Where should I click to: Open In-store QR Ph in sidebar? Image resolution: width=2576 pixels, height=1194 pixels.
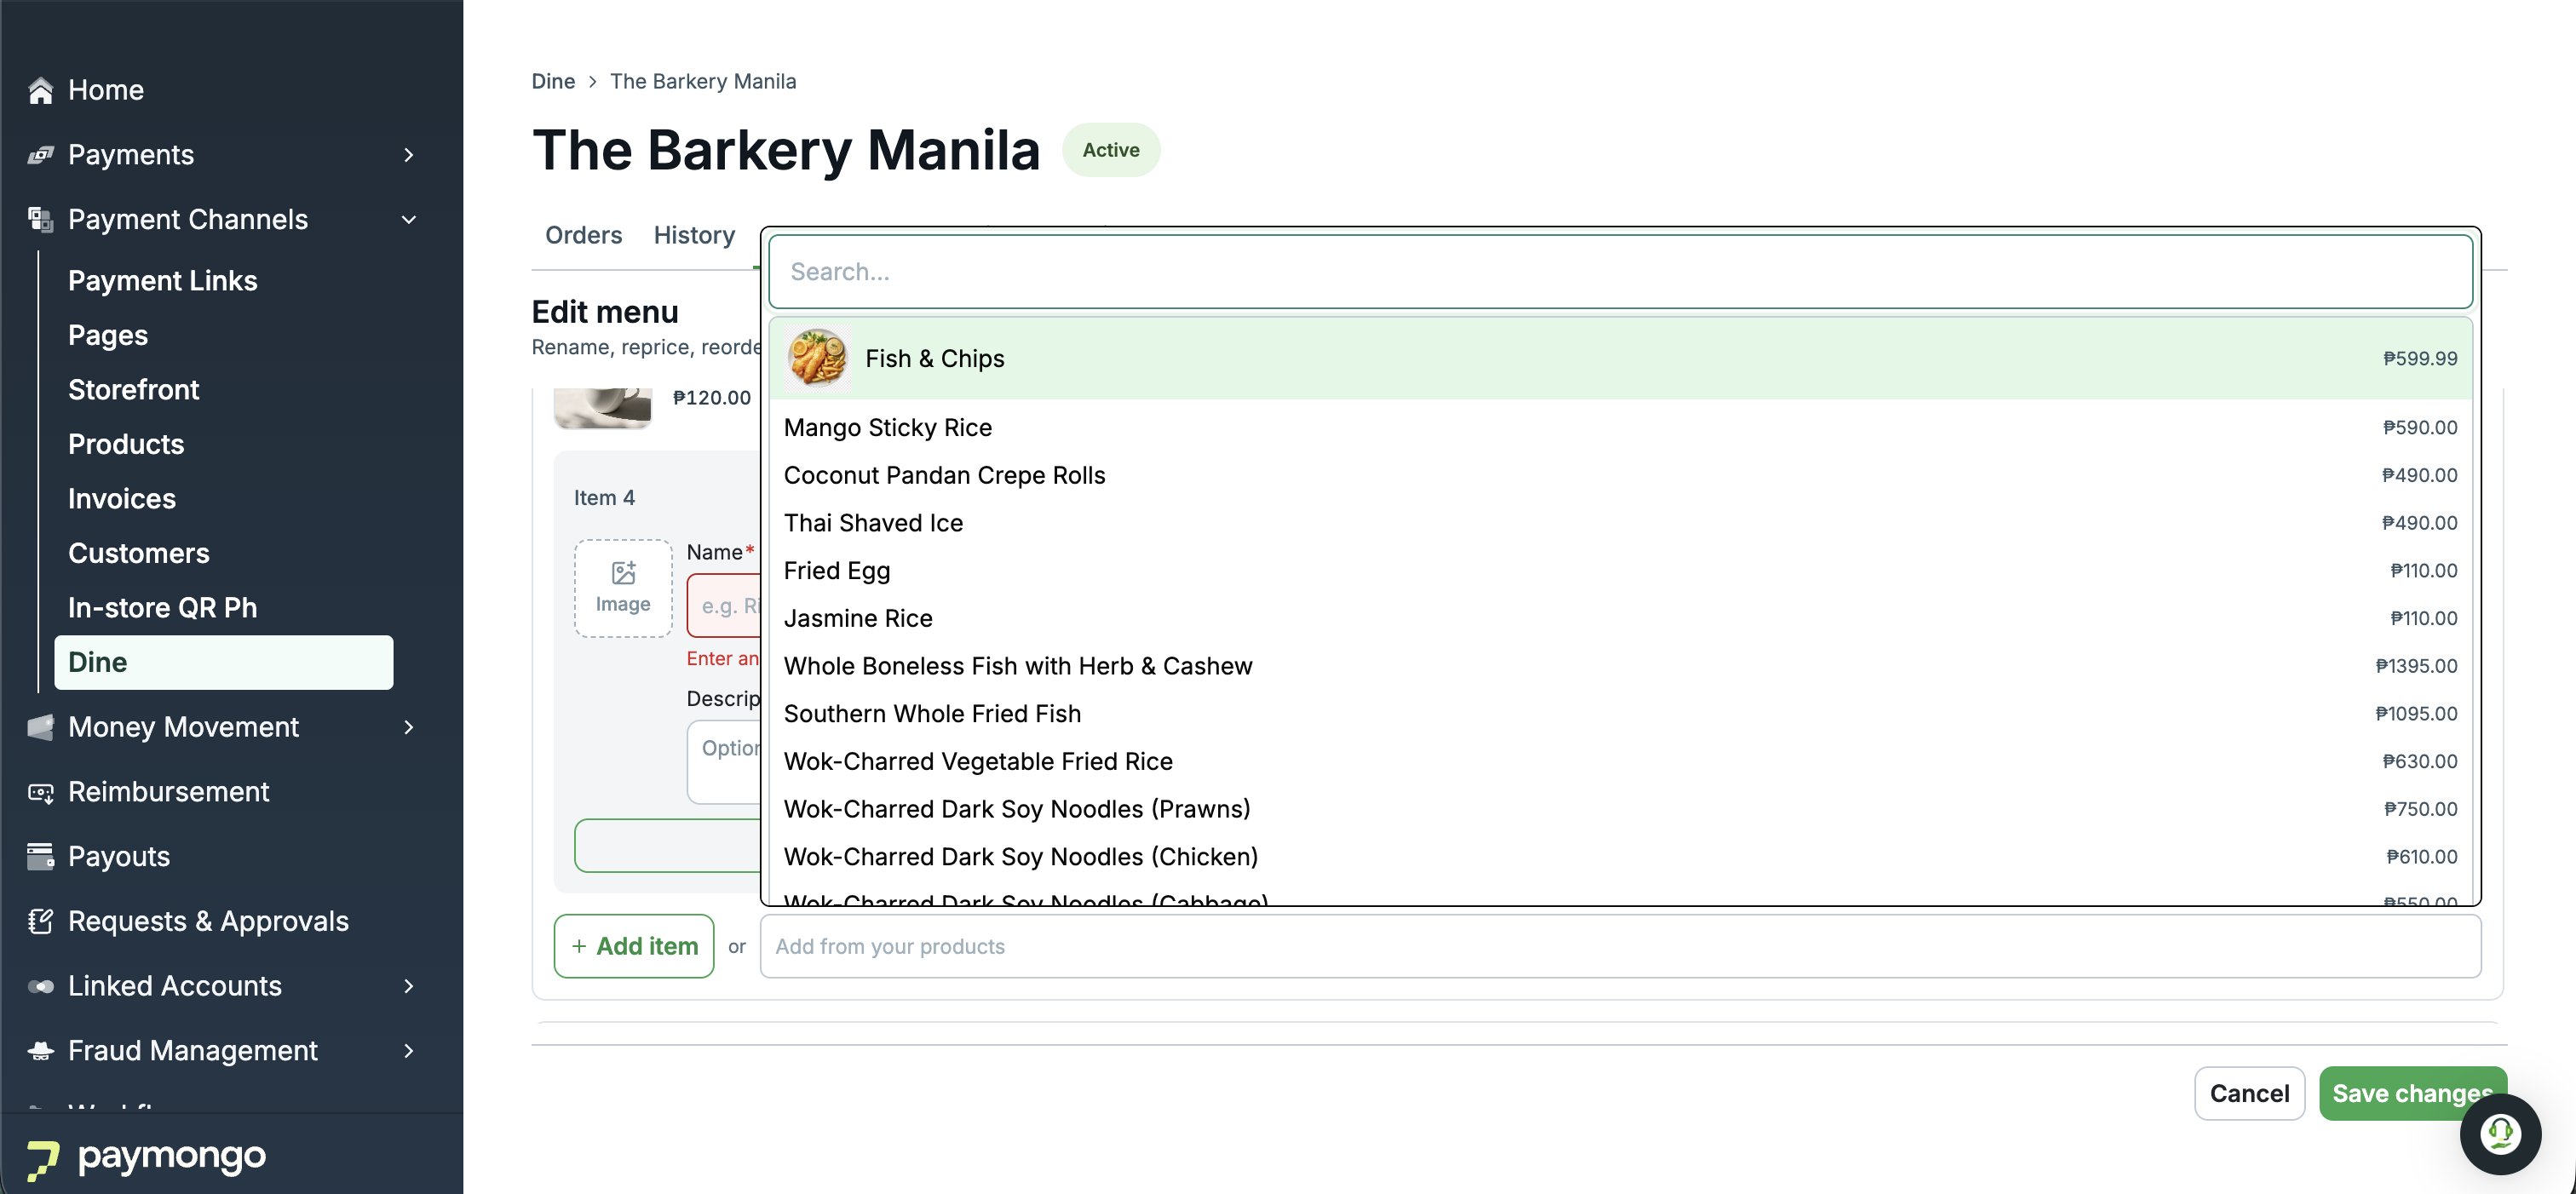click(163, 608)
